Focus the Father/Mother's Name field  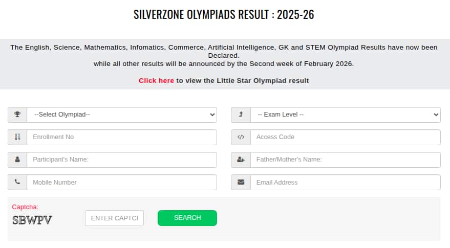(x=345, y=160)
